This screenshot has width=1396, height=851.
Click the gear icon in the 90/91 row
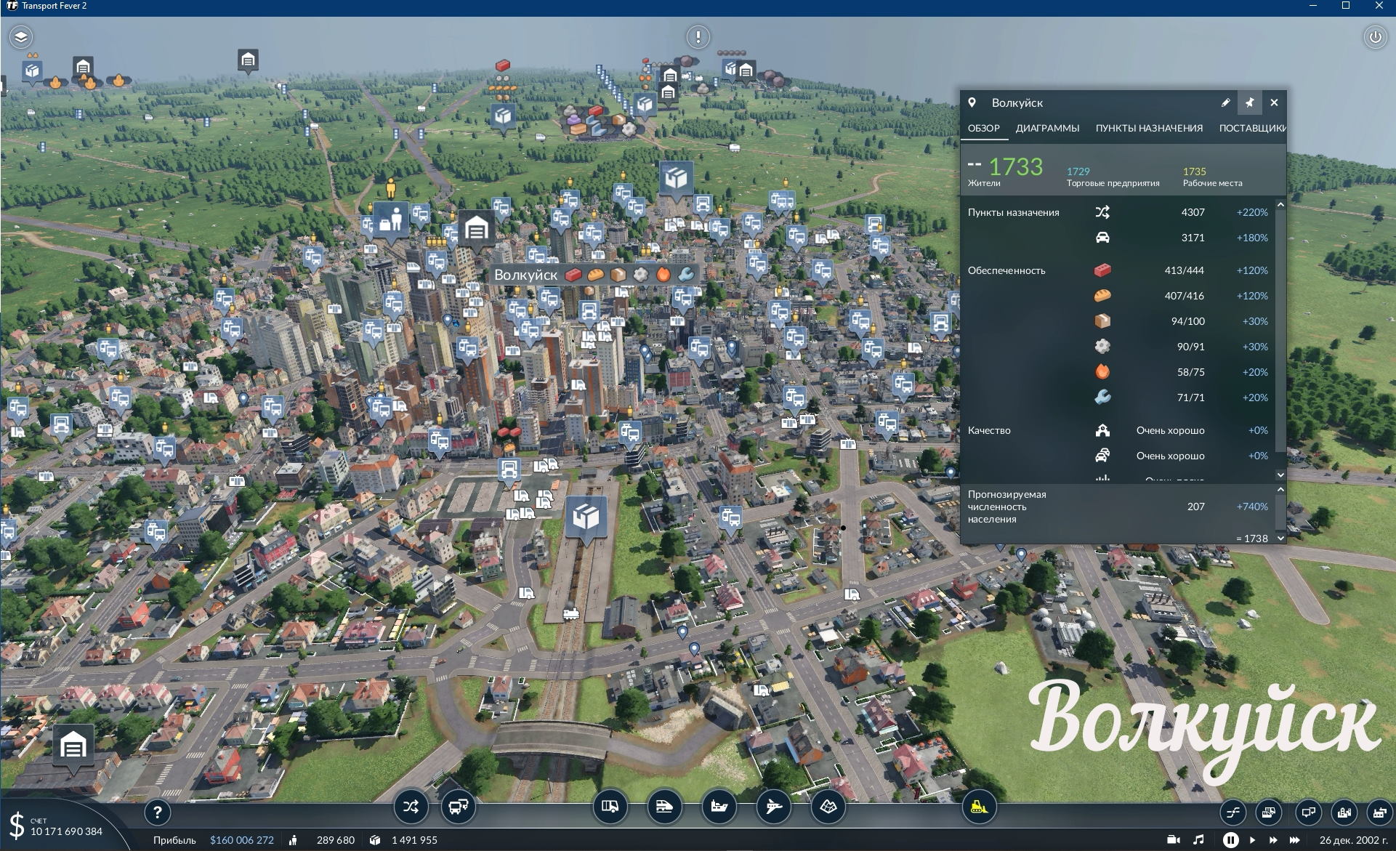click(1102, 347)
